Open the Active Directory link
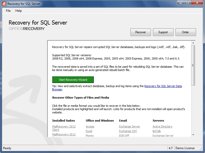 [x=162, y=126]
